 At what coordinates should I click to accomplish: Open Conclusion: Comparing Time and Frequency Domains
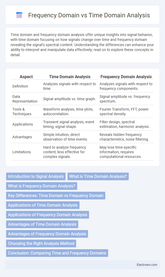pyautogui.click(x=57, y=253)
